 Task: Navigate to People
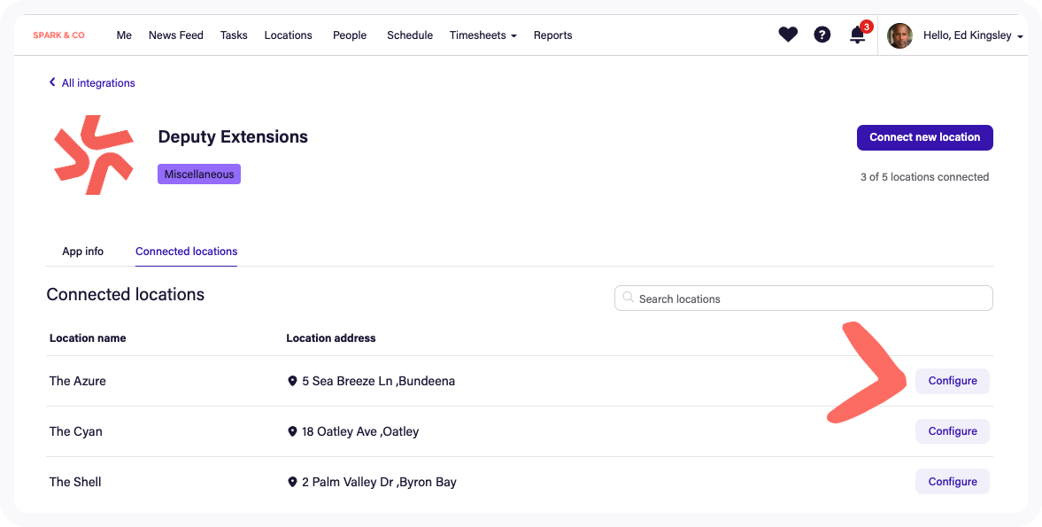350,35
